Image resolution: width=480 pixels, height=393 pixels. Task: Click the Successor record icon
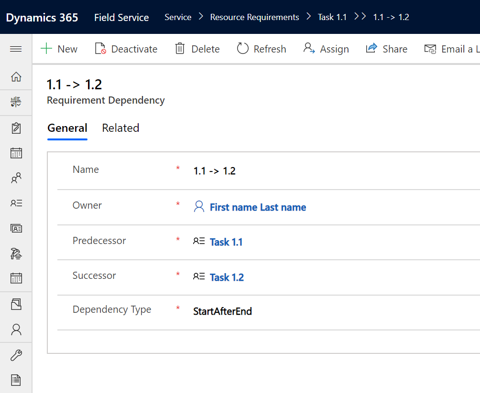(199, 276)
